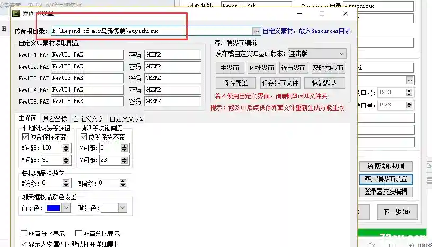The image size is (432, 247).
Task: Click the password field for NewUI5.PAK
Action: pyautogui.click(x=173, y=101)
